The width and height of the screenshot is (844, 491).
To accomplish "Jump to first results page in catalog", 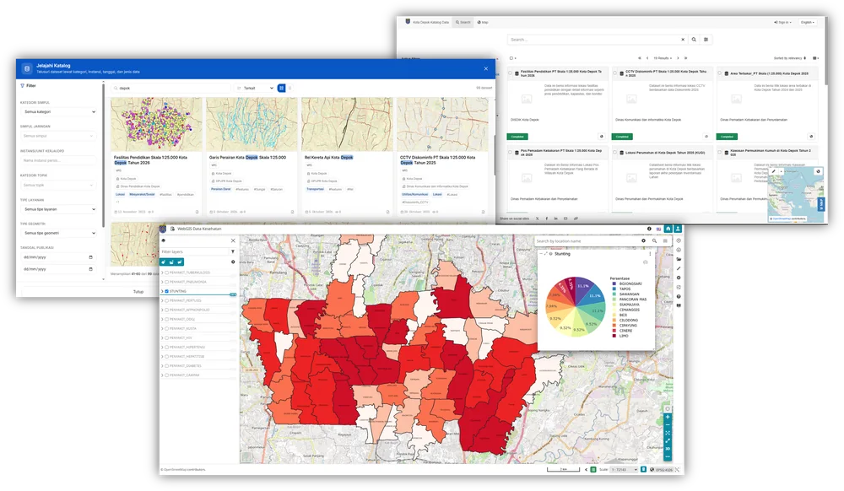I will pos(640,58).
